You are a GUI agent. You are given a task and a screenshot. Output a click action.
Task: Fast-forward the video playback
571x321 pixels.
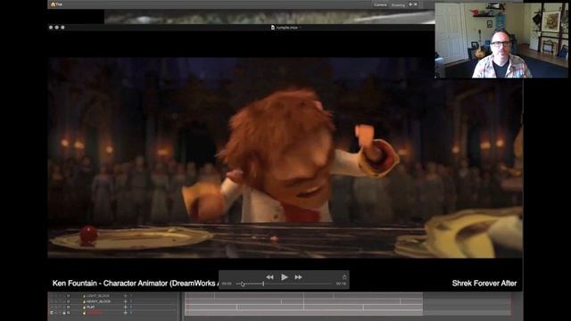[298, 277]
